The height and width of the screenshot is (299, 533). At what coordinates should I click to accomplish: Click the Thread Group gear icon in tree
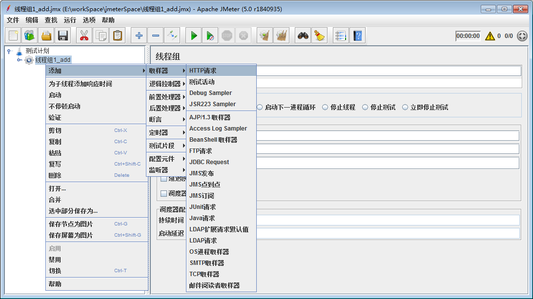[x=29, y=60]
